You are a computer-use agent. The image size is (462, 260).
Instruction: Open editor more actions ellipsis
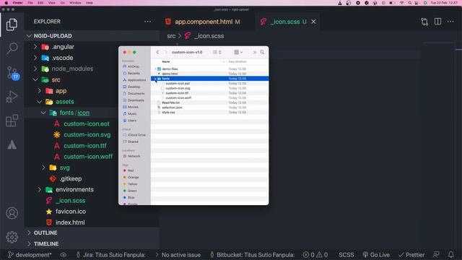(x=450, y=22)
